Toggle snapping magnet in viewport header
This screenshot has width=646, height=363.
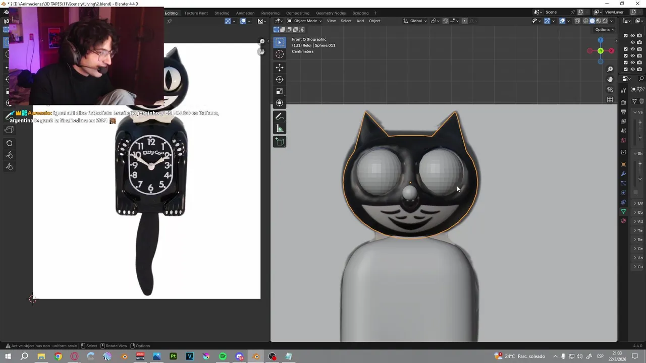click(445, 21)
